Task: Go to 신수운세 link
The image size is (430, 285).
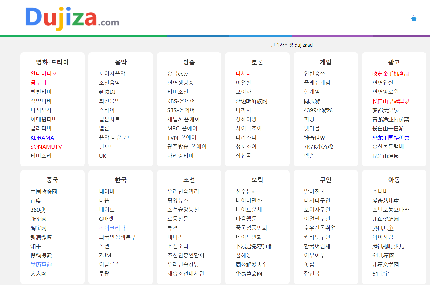Action: tap(246, 192)
